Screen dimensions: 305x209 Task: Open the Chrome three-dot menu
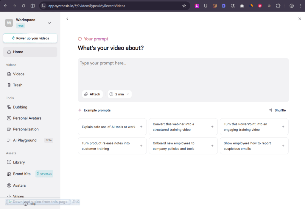[301, 6]
